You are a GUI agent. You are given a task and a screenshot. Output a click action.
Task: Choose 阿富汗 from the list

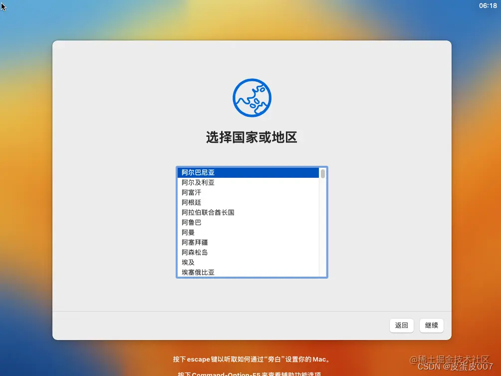pos(248,192)
